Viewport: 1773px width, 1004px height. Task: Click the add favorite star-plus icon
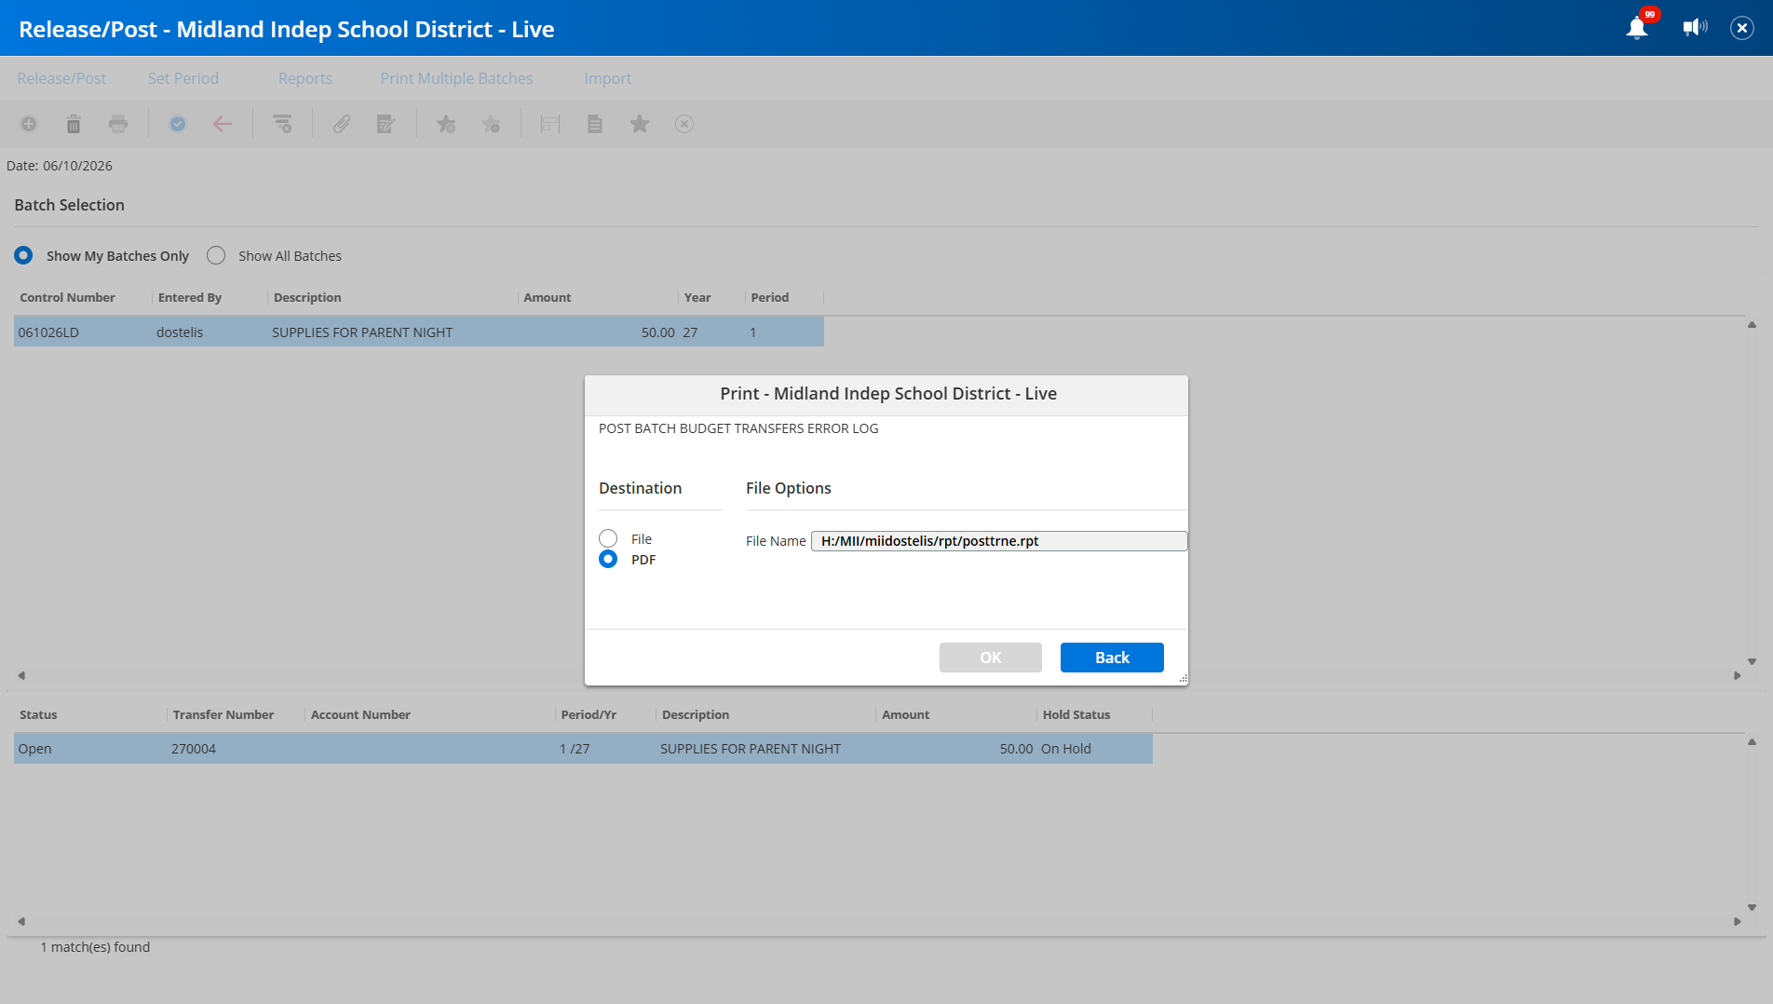(446, 124)
